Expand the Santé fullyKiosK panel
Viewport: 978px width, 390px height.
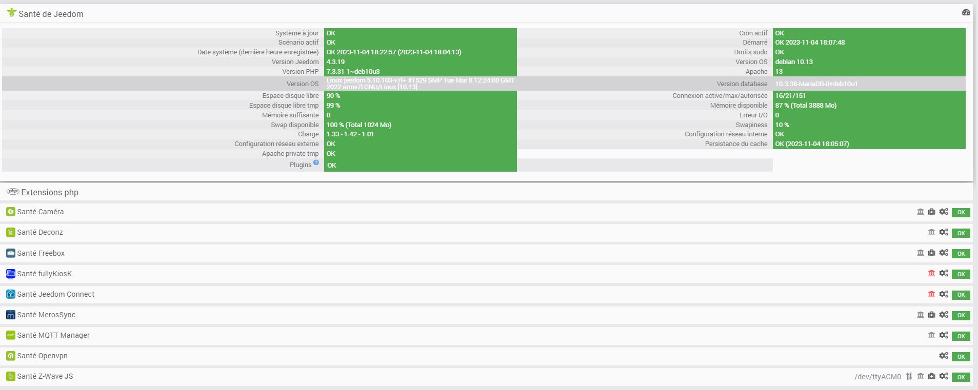pyautogui.click(x=45, y=274)
